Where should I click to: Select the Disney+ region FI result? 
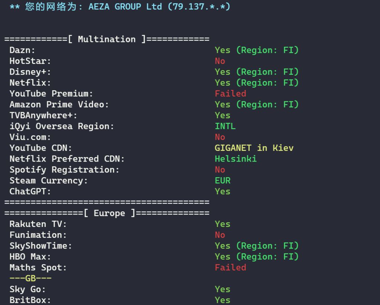point(257,72)
